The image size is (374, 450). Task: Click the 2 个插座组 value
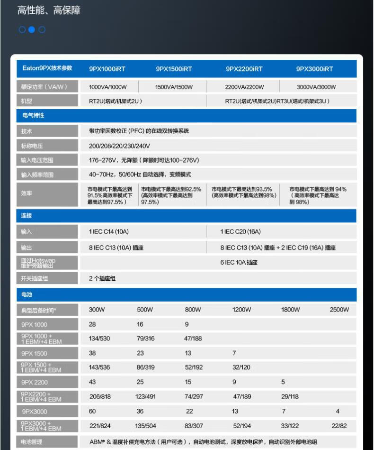point(102,278)
